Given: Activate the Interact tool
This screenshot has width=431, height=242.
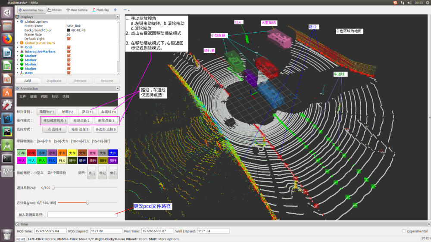Looking at the screenshot, I should [x=54, y=10].
